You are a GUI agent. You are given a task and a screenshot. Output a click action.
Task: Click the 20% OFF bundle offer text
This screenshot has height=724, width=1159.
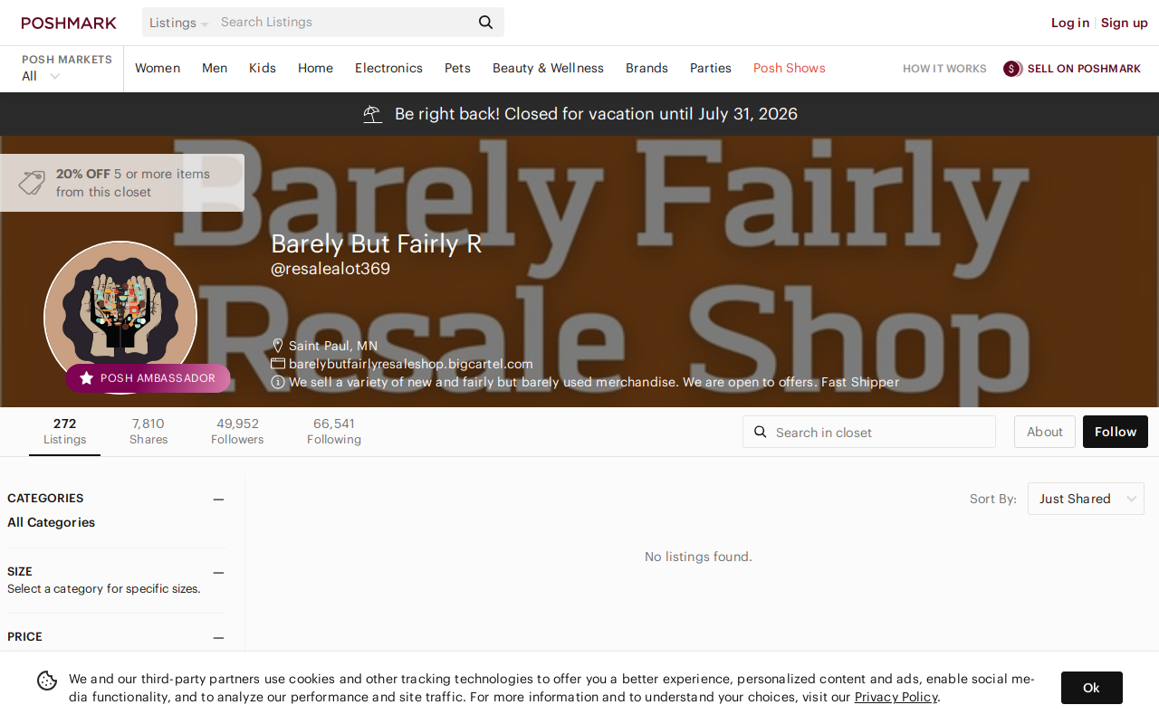(133, 183)
